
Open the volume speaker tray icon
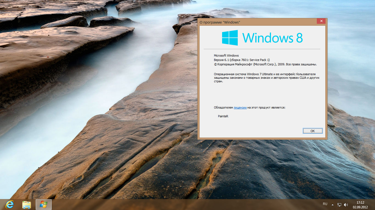(346, 205)
